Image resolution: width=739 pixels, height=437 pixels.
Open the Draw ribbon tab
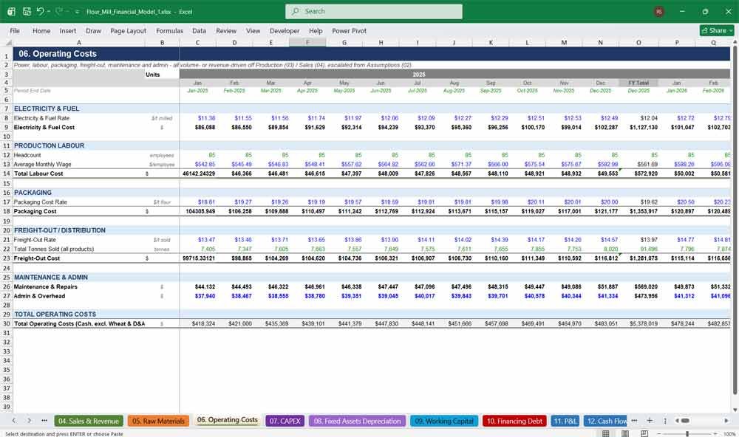93,30
